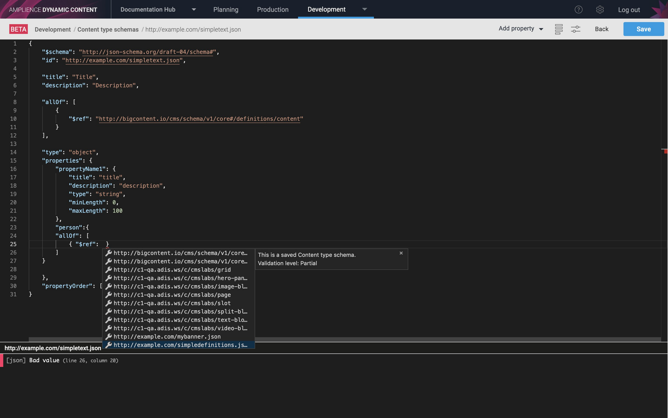
Task: Click wrench icon beside cmslabs/slot suggestion
Action: coord(109,303)
